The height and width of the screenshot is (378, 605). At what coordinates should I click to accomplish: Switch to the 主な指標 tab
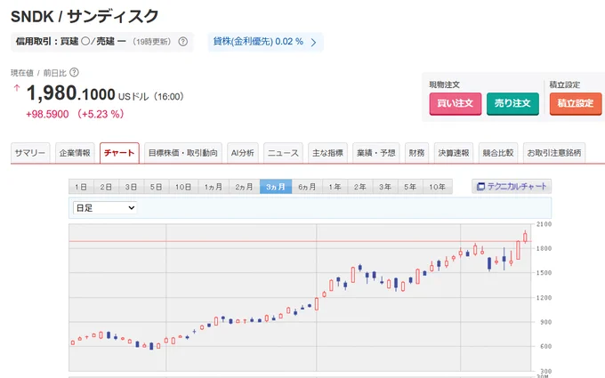click(328, 153)
